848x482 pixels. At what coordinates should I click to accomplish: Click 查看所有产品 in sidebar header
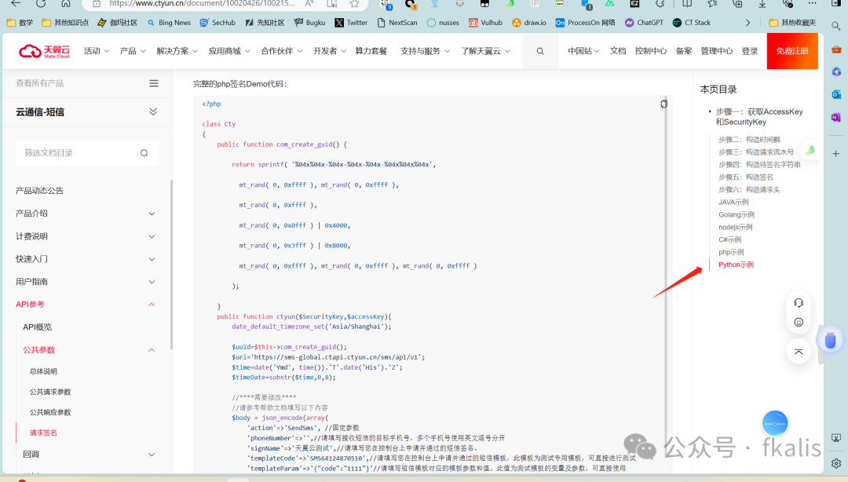39,83
